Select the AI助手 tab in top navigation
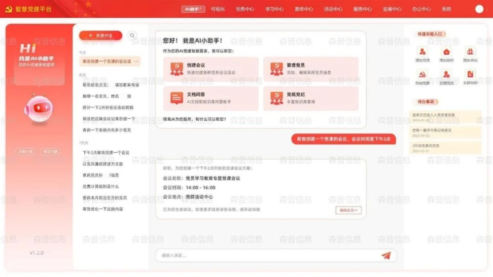 [193, 9]
